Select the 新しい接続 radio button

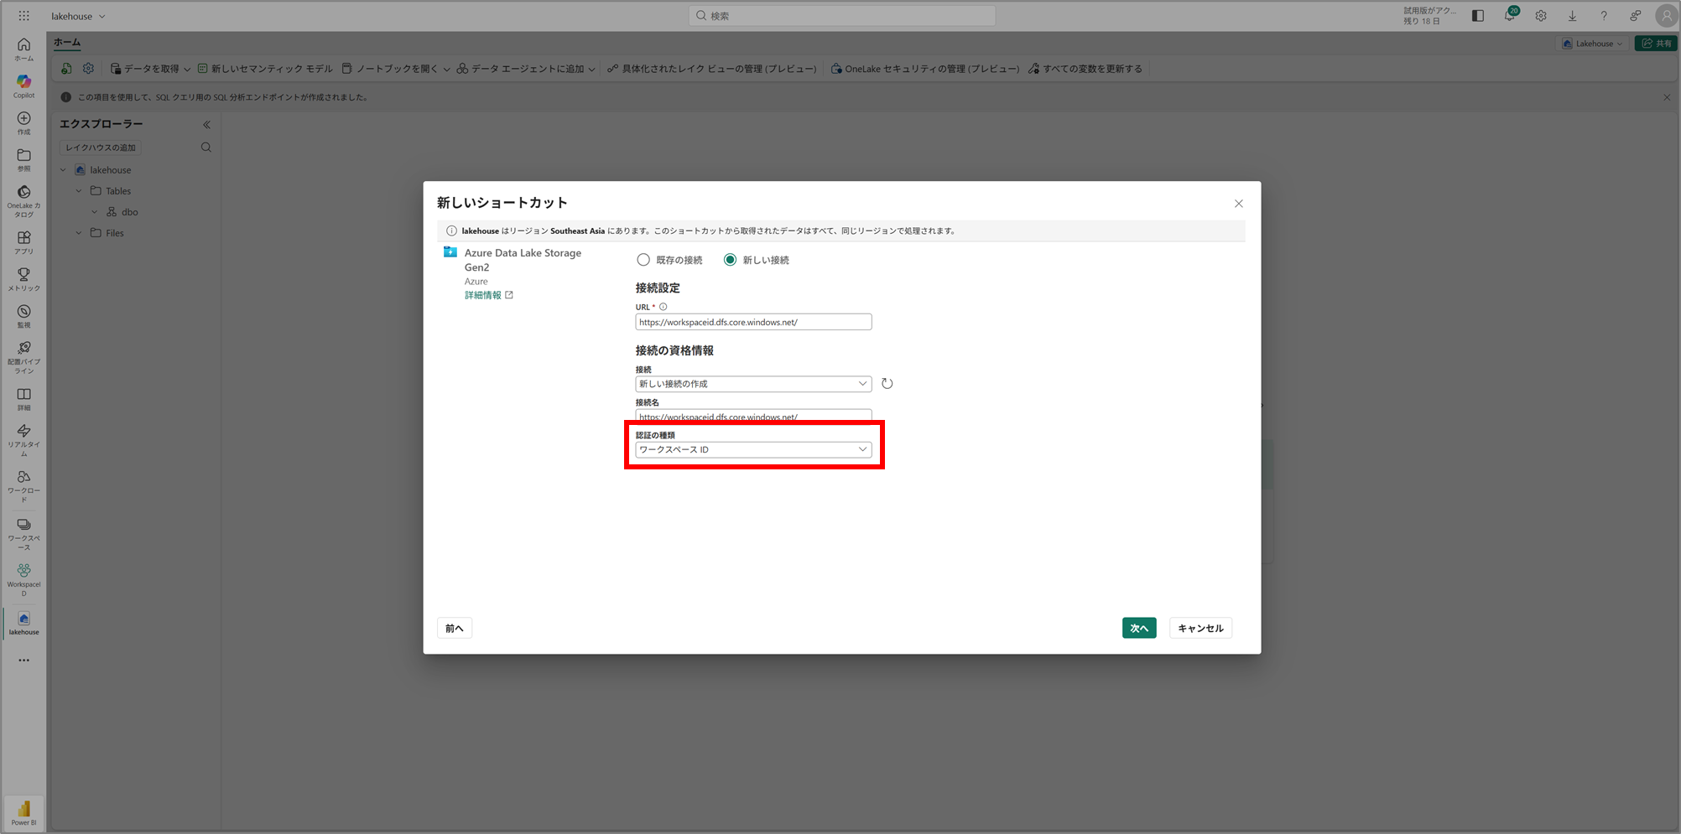pos(730,260)
